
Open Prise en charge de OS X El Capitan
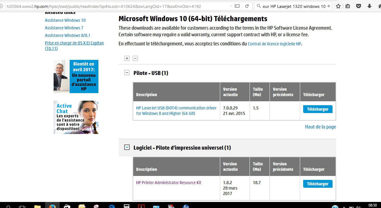point(74,46)
